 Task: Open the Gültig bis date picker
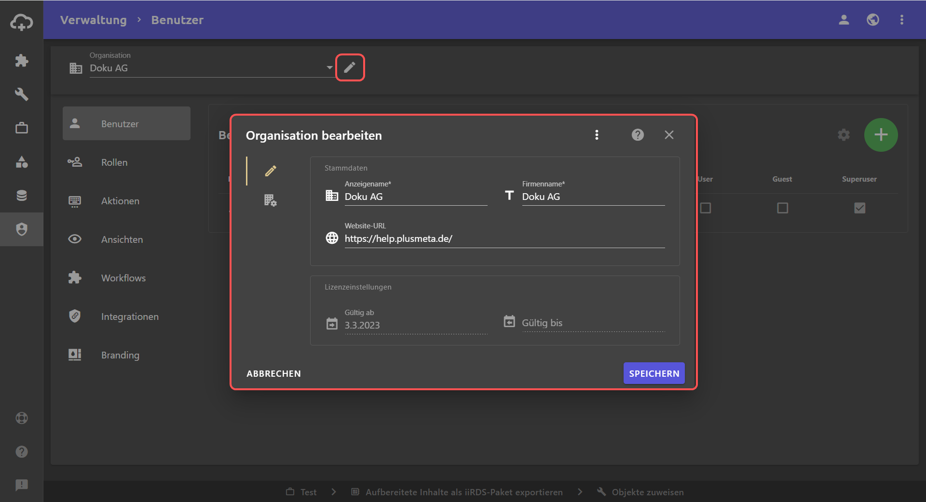(509, 321)
